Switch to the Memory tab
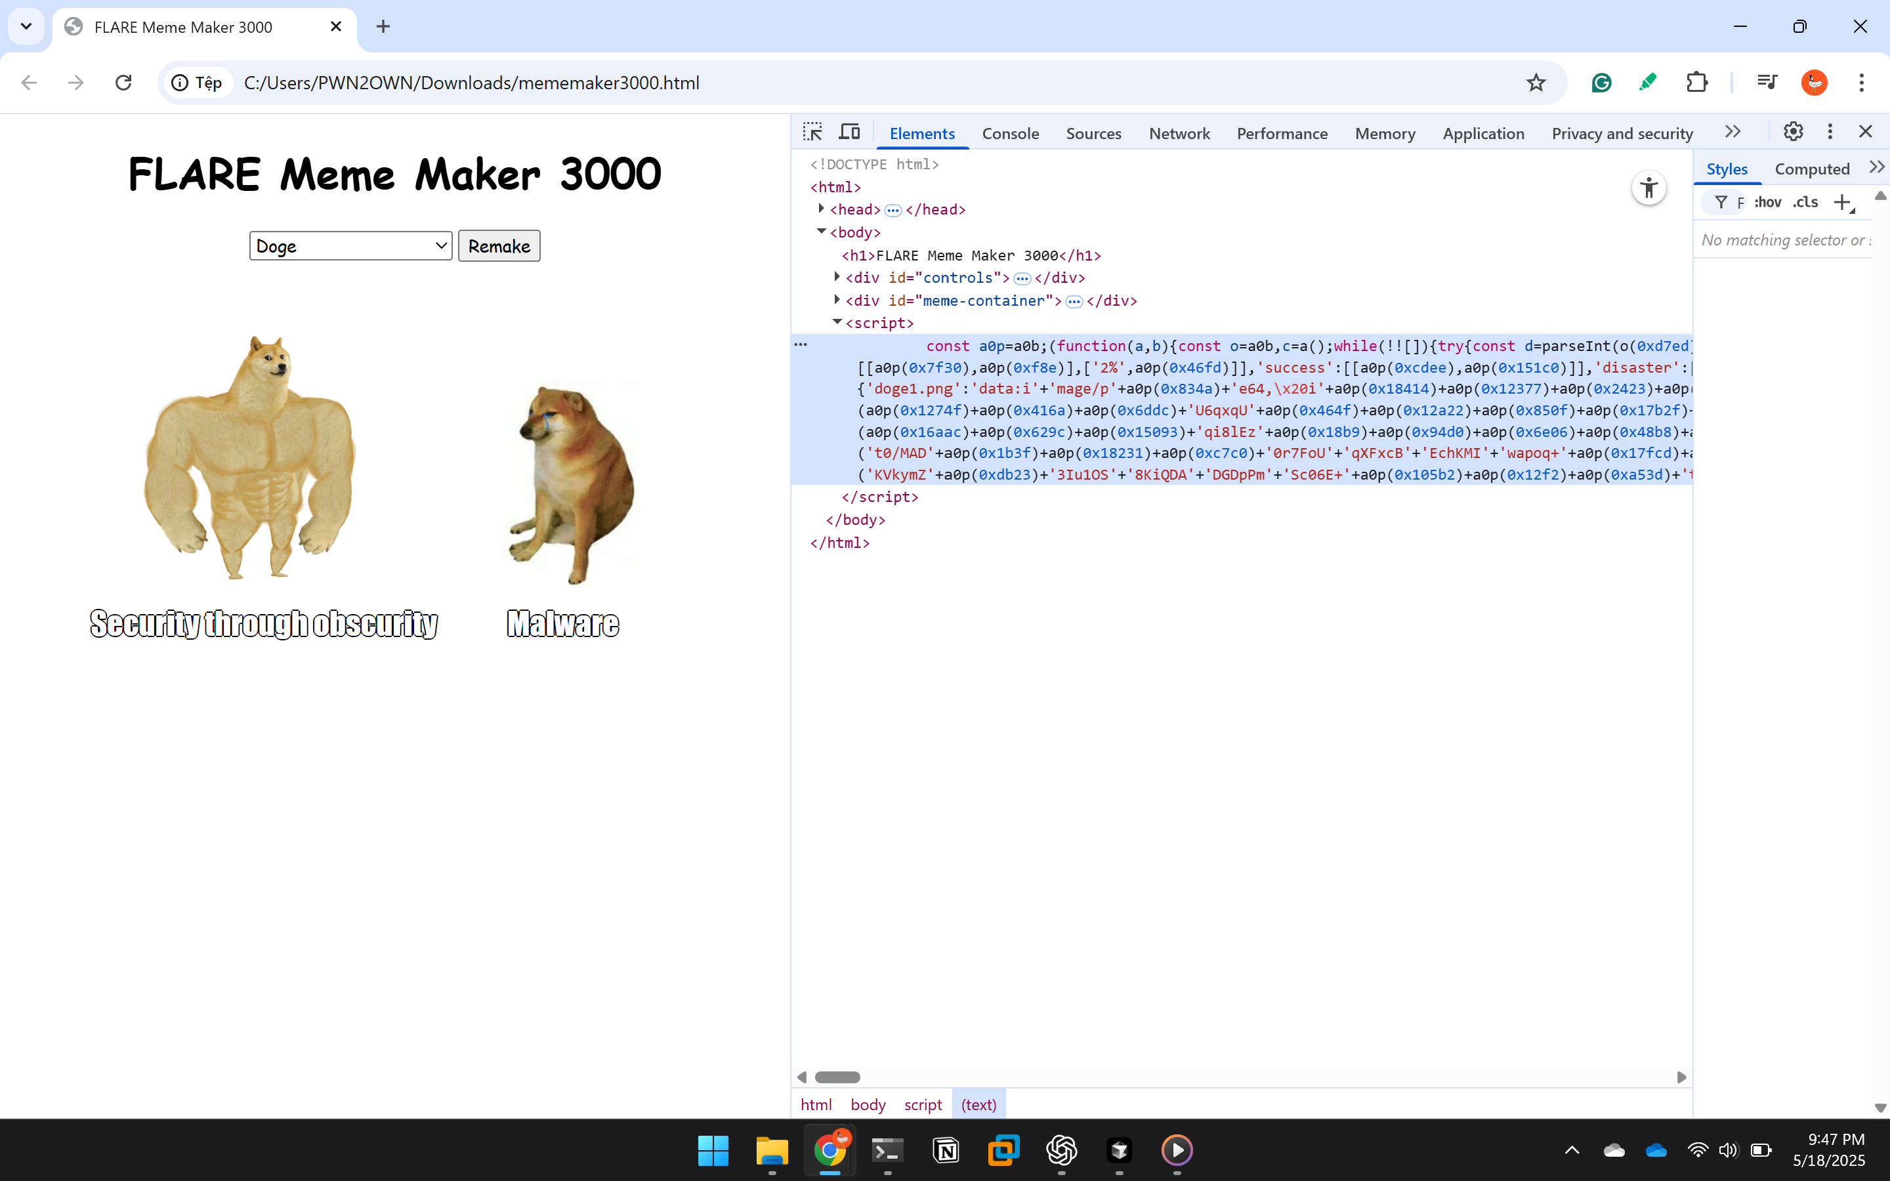The height and width of the screenshot is (1181, 1890). (x=1385, y=134)
